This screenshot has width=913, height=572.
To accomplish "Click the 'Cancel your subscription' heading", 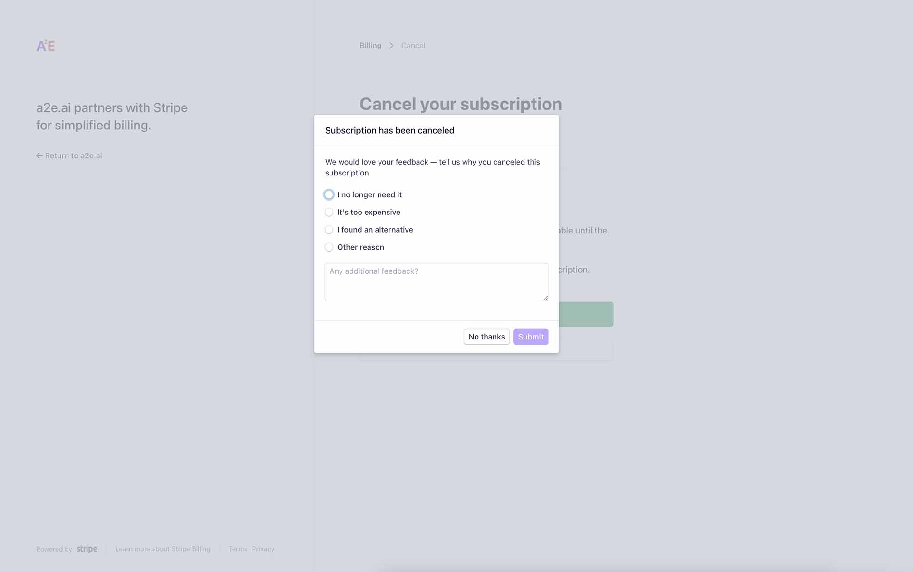I will pyautogui.click(x=460, y=104).
